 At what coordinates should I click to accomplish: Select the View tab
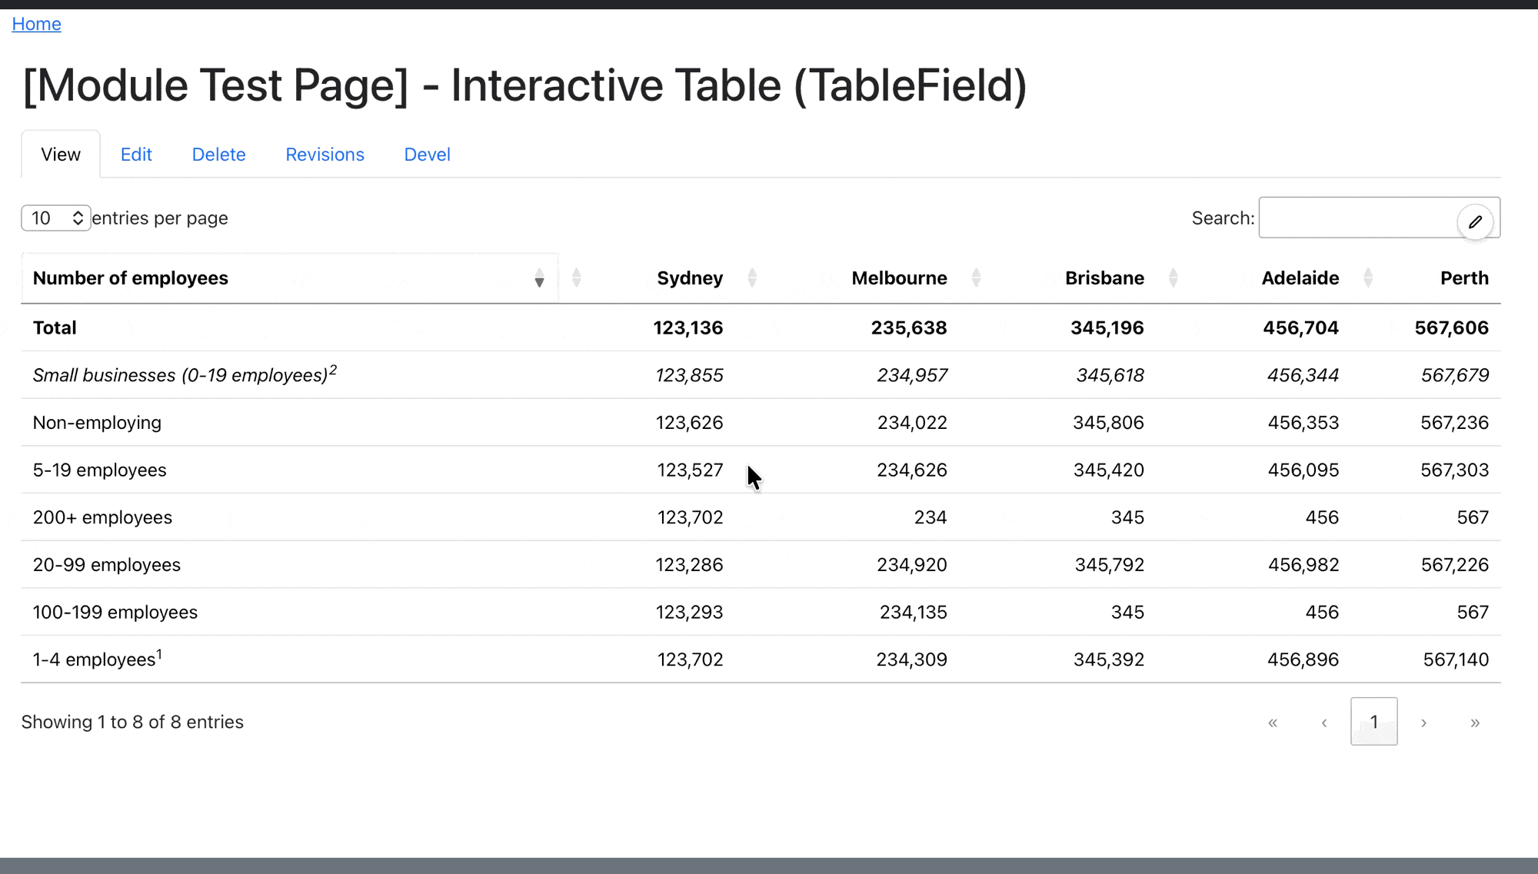61,155
